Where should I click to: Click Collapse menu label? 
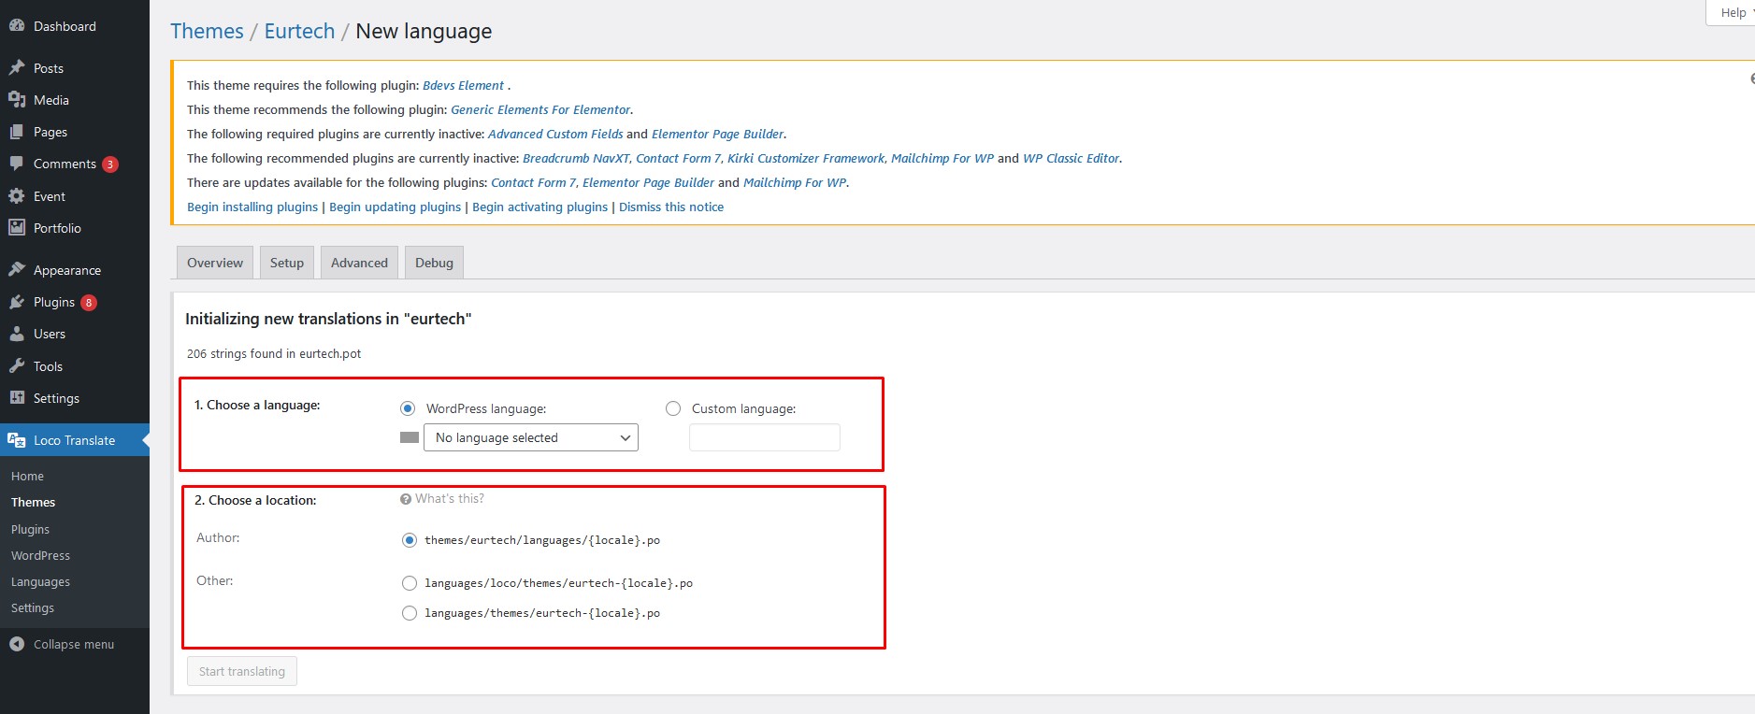point(74,644)
